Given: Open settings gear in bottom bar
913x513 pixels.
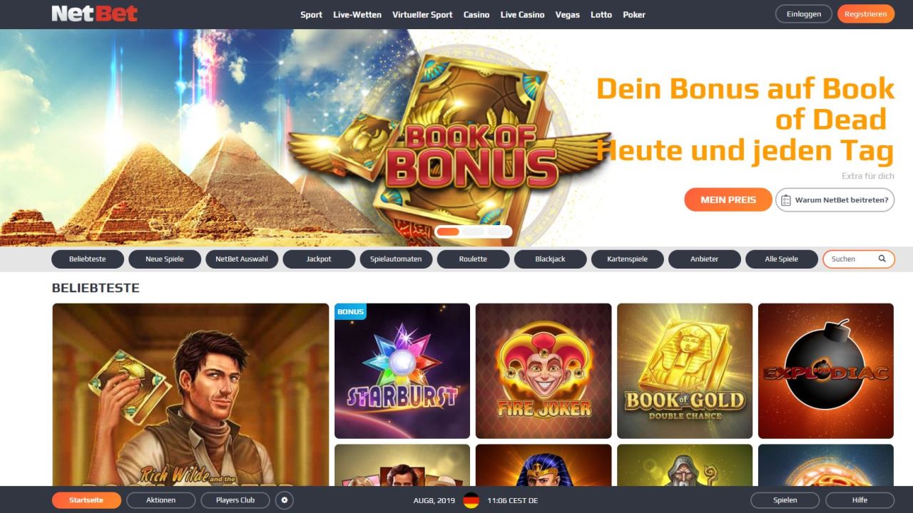Looking at the screenshot, I should [285, 500].
